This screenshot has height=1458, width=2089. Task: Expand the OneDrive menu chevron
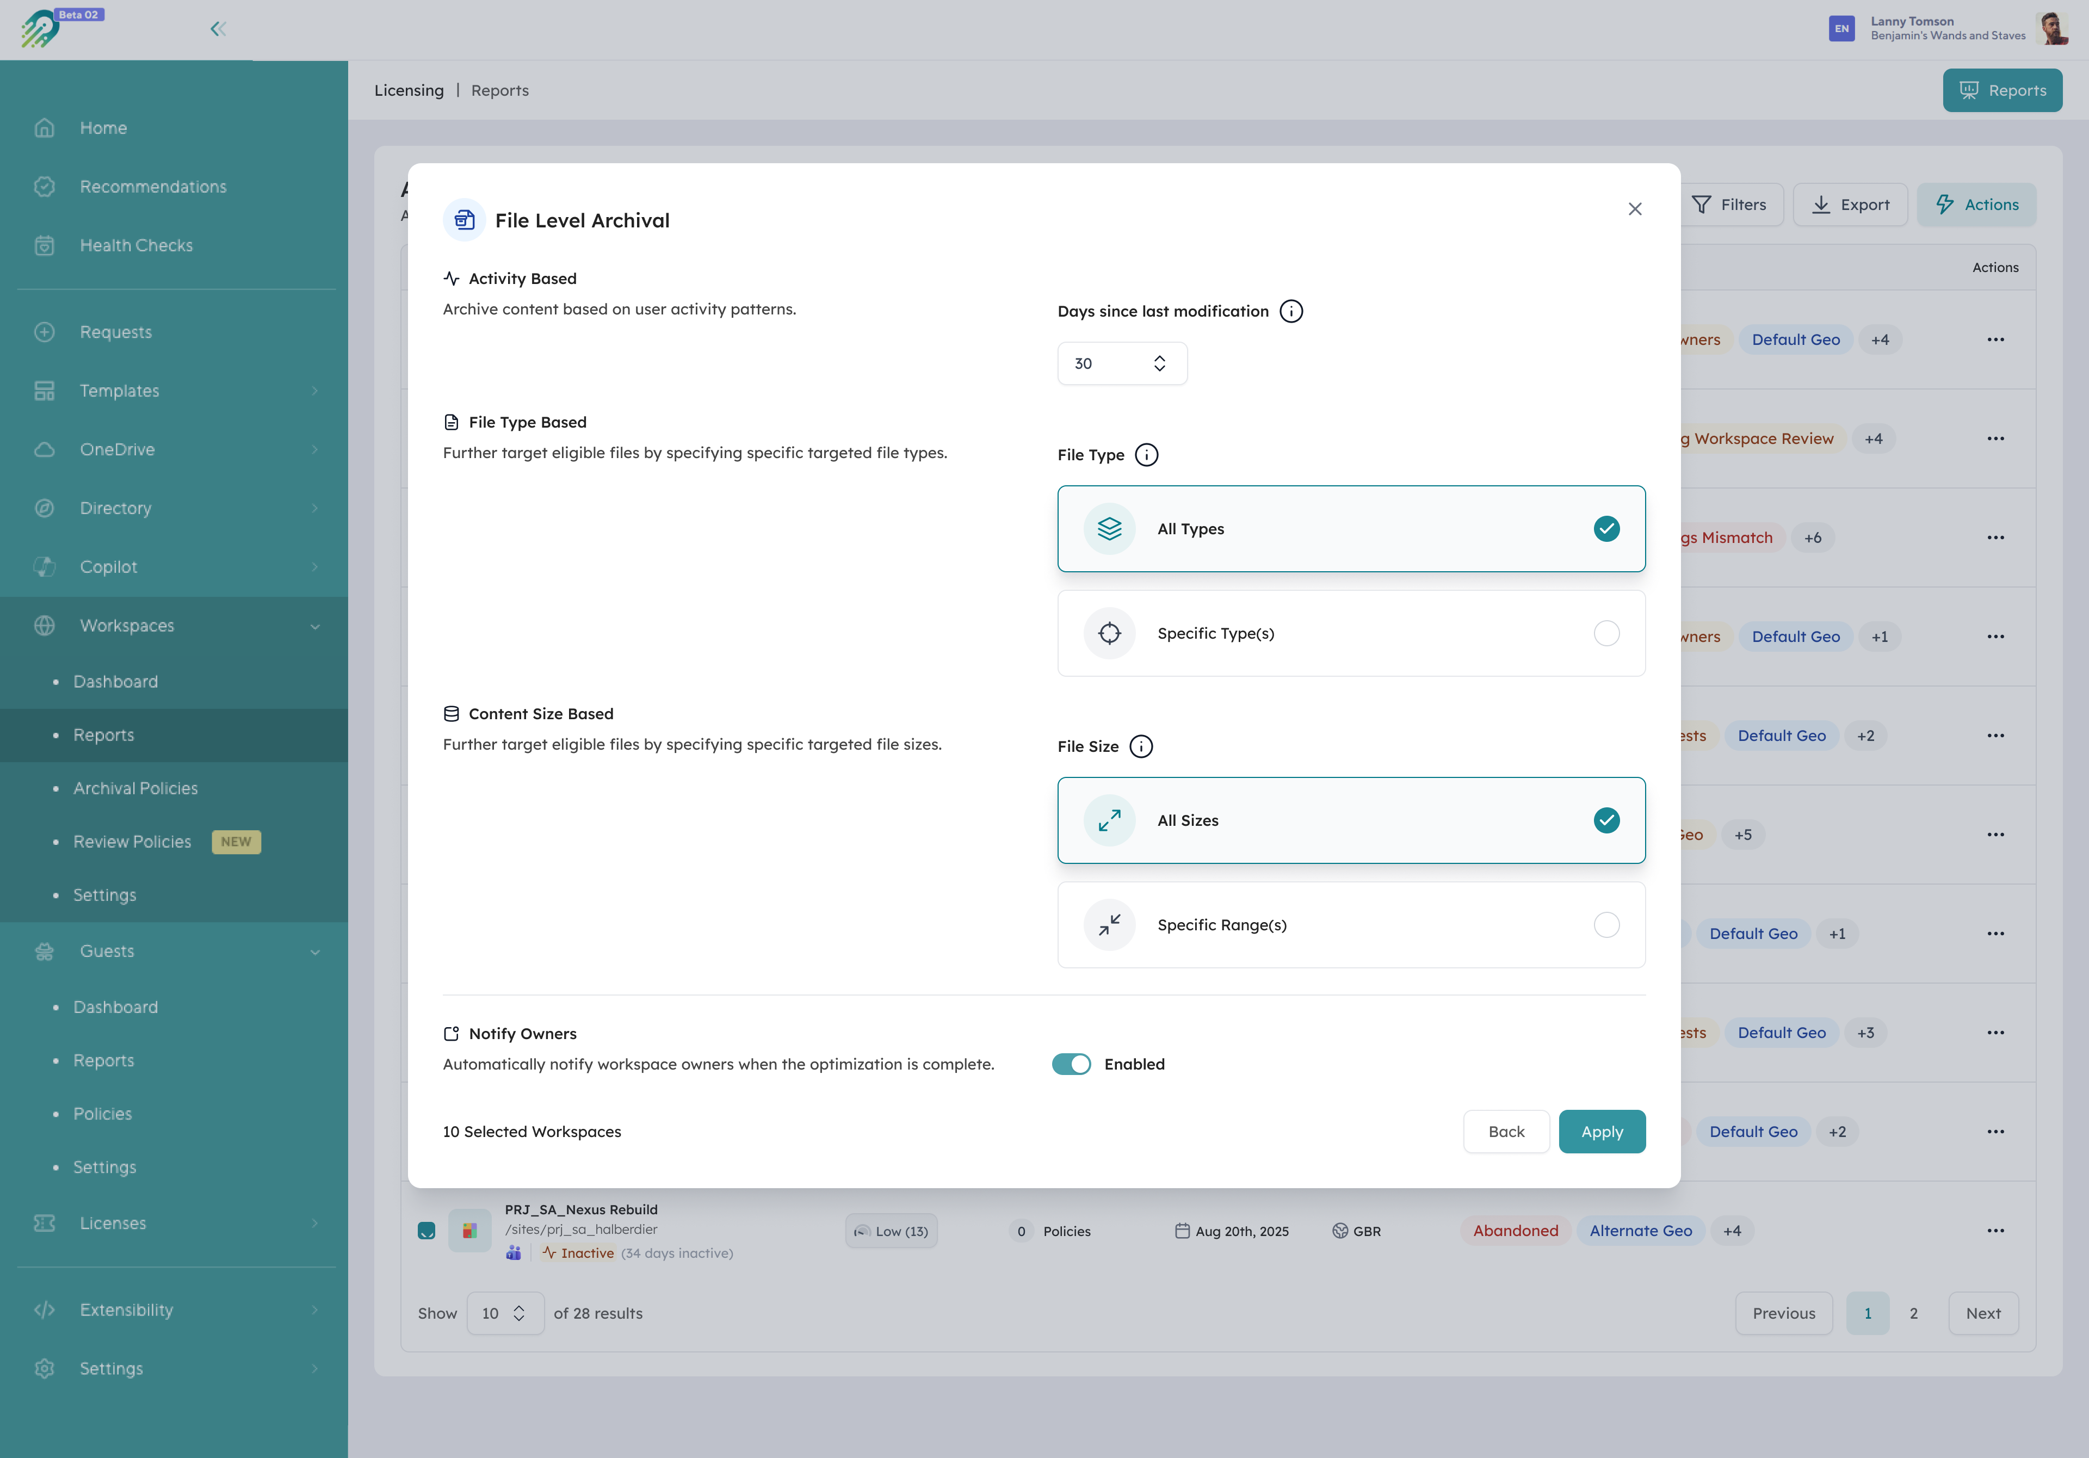315,449
